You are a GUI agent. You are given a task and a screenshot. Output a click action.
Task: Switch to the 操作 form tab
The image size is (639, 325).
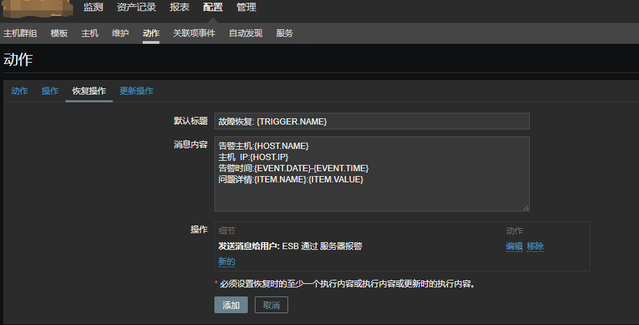coord(50,91)
